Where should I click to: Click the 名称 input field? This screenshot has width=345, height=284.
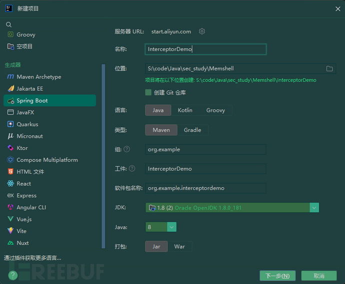click(205, 49)
